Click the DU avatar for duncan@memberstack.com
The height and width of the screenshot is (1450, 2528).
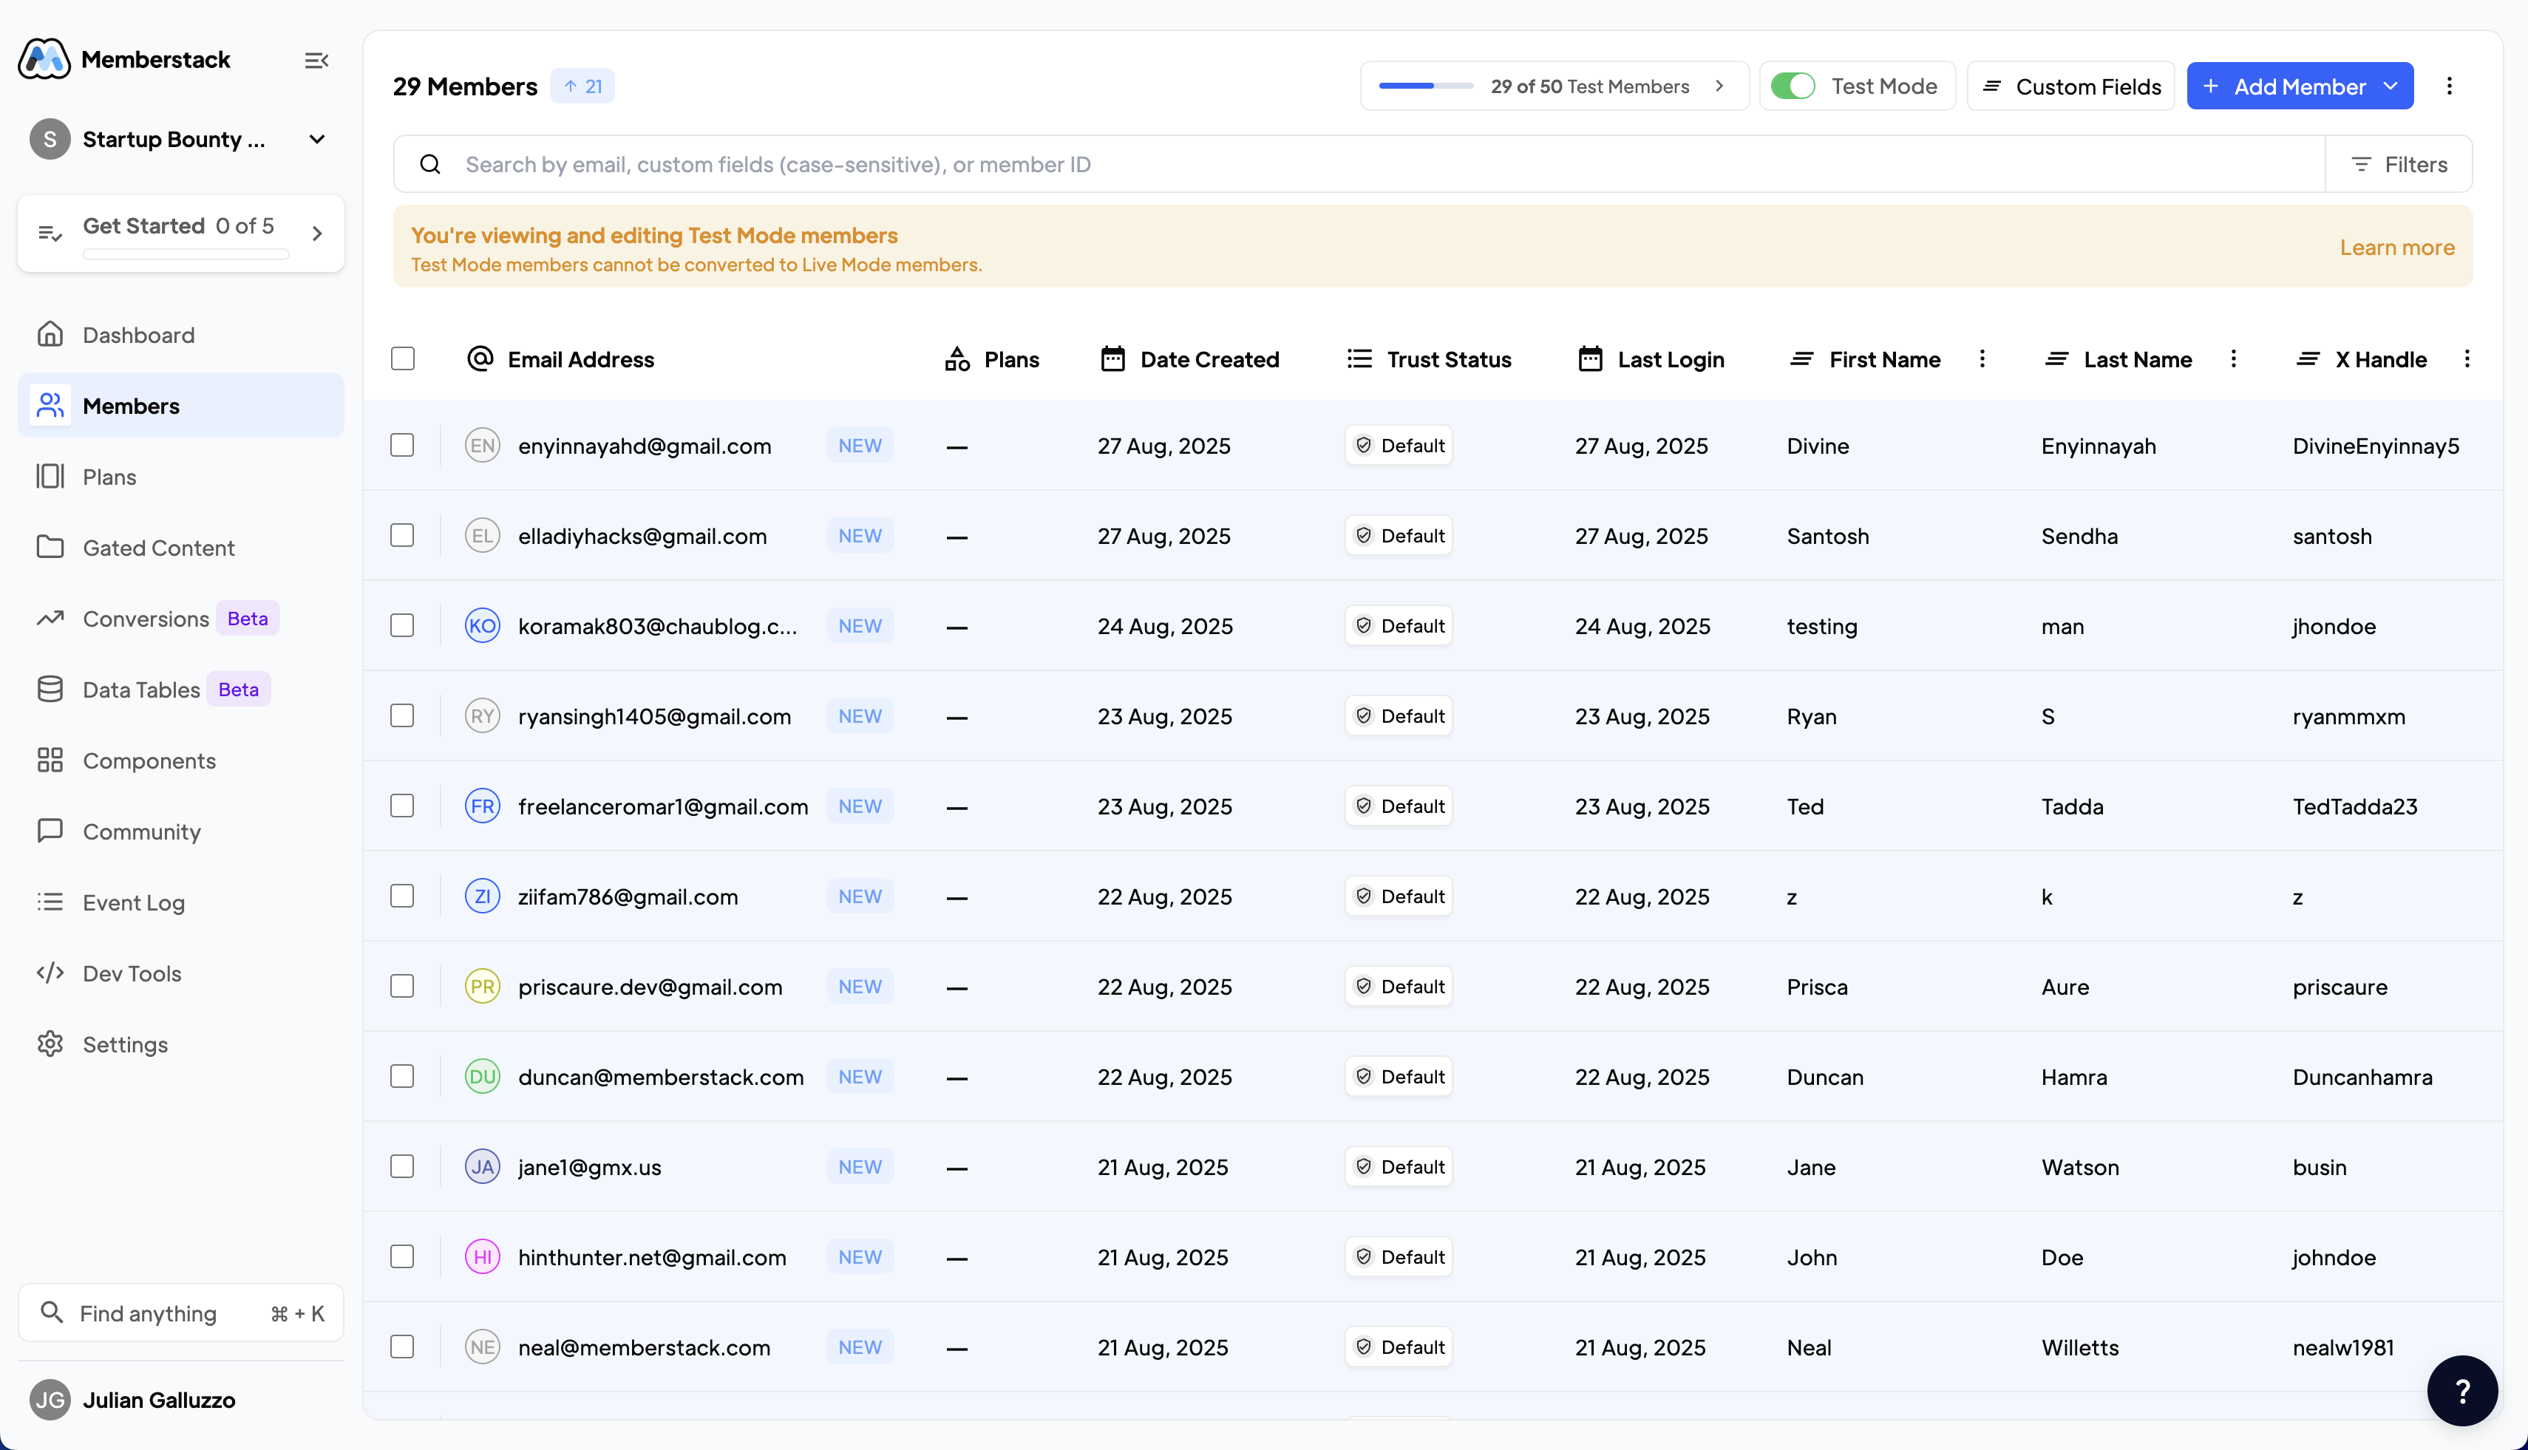click(x=483, y=1077)
